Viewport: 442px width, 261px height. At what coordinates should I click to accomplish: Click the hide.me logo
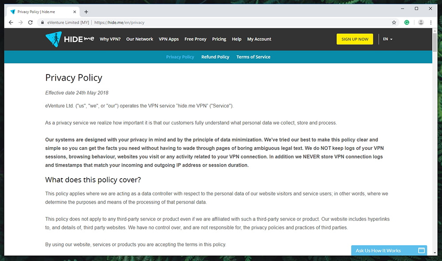[x=70, y=39]
